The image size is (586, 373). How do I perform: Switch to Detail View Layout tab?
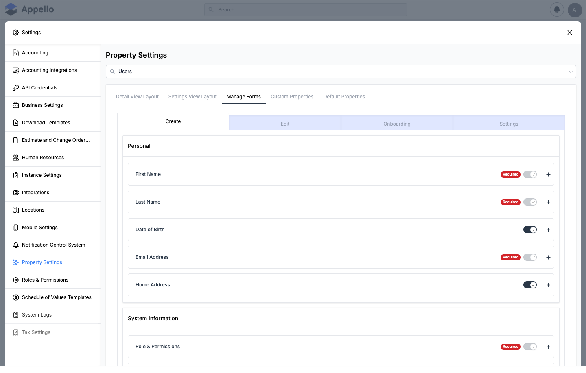[137, 97]
